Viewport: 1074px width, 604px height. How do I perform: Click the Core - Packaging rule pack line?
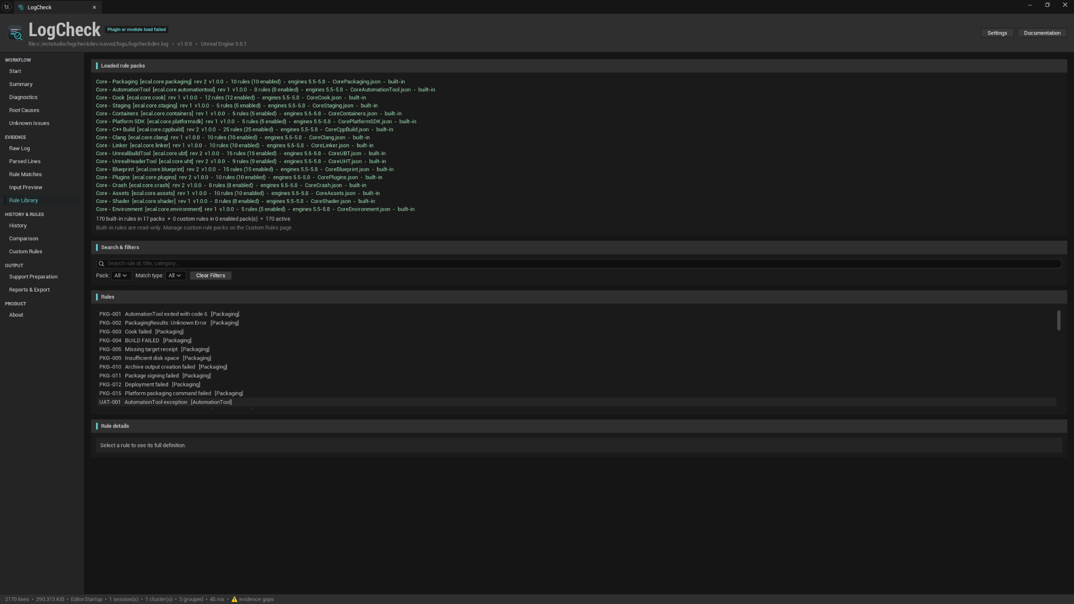[x=250, y=82]
